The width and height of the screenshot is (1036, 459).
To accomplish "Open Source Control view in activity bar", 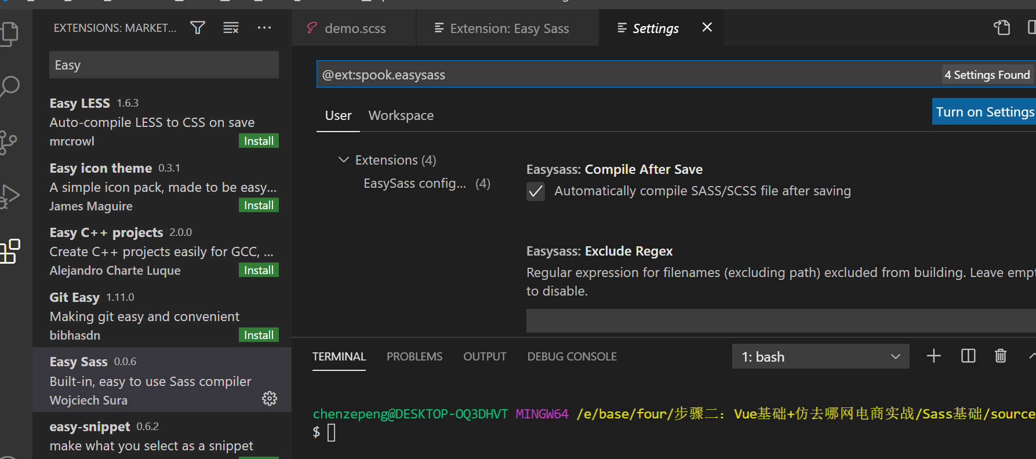I will tap(9, 142).
